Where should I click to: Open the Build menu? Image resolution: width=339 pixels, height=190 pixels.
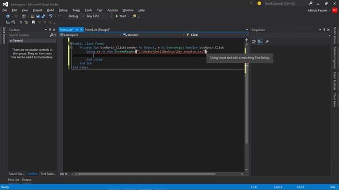coord(50,10)
